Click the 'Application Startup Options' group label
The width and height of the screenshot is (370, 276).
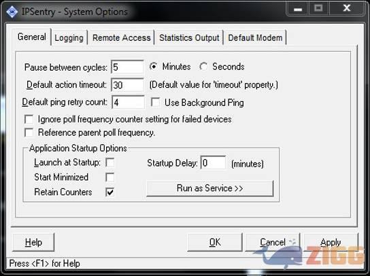(x=78, y=148)
